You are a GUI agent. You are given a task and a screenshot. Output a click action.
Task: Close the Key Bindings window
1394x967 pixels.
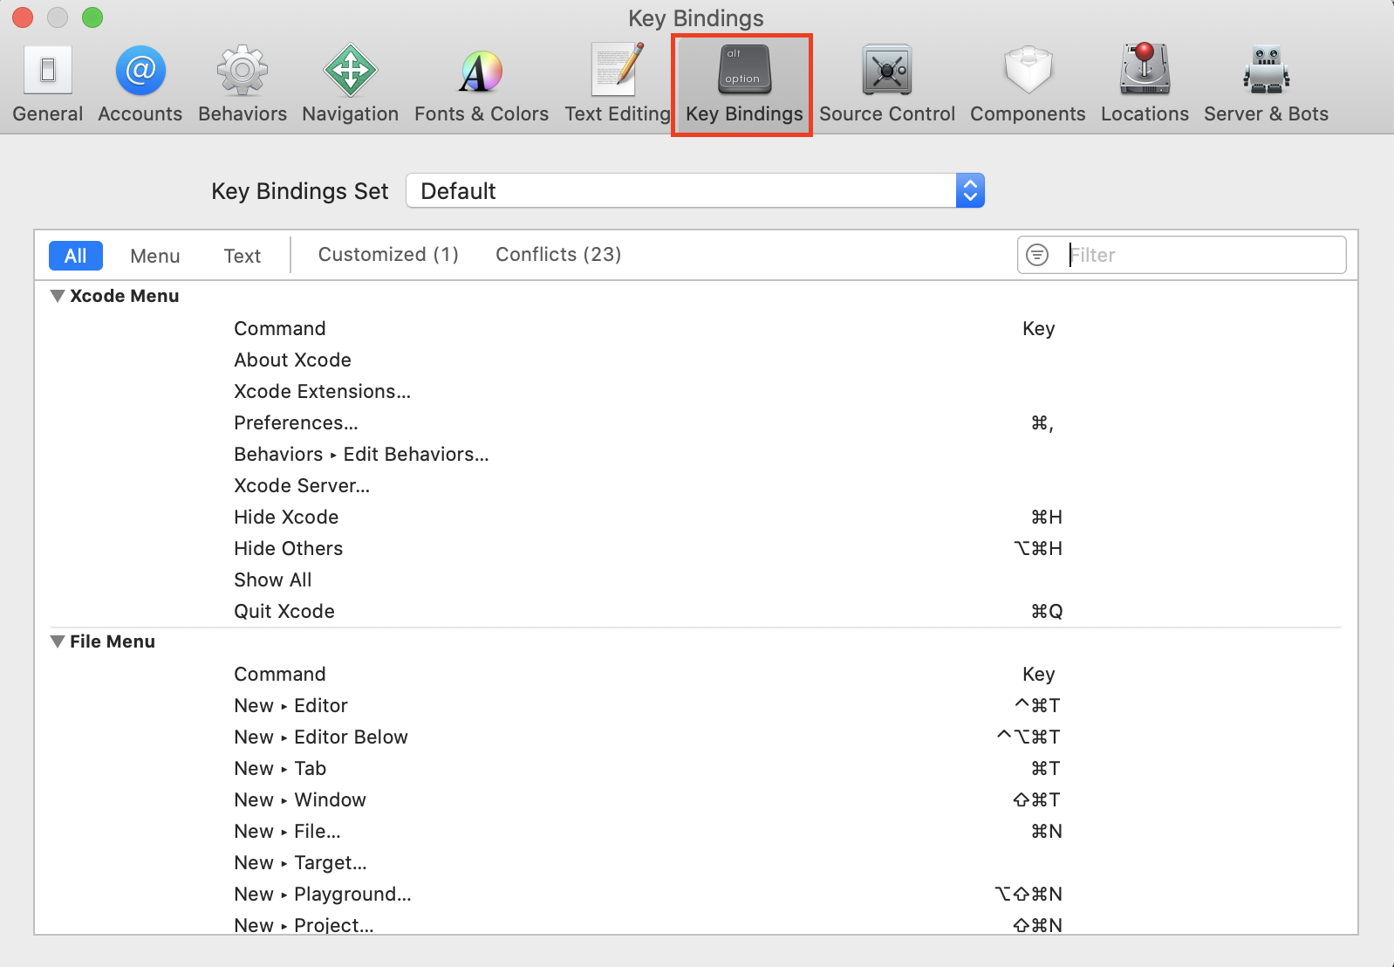tap(23, 17)
